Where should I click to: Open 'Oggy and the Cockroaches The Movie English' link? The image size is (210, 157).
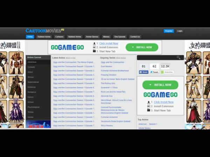pos(73,62)
